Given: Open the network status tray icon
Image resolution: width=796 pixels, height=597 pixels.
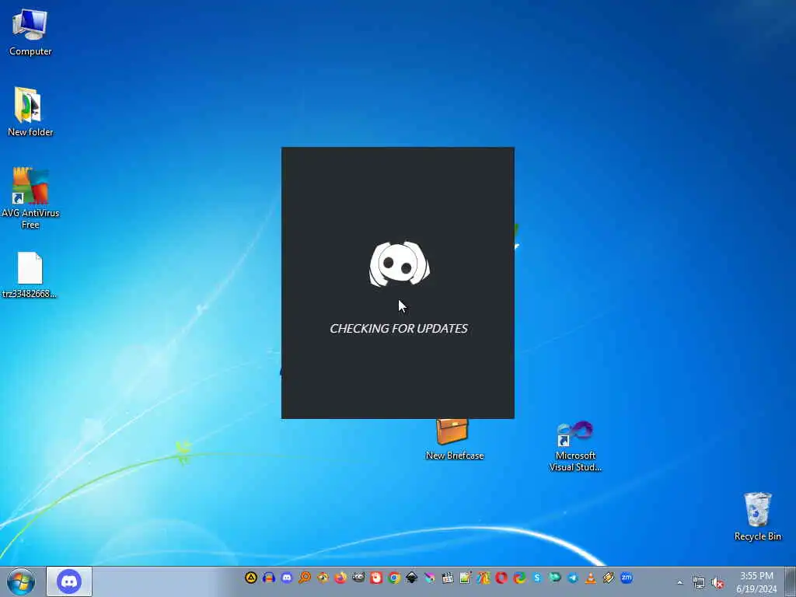Looking at the screenshot, I should coord(699,583).
